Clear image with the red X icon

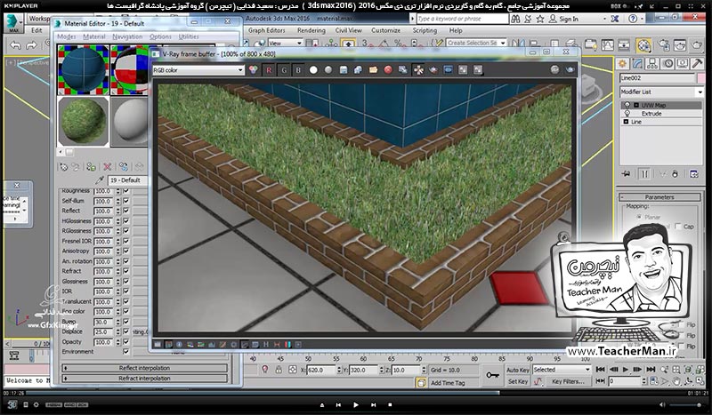(388, 70)
